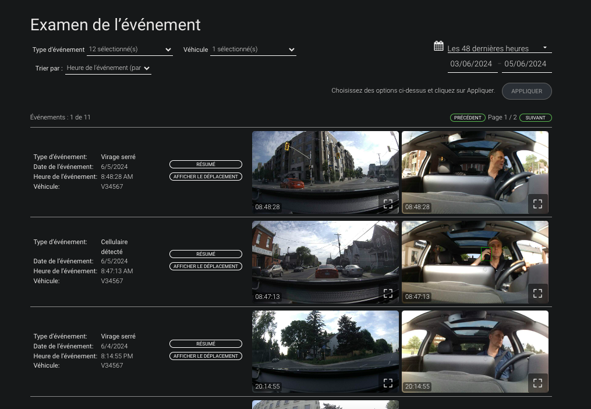Open the Trier par sort dropdown
This screenshot has height=409, width=591.
point(108,68)
